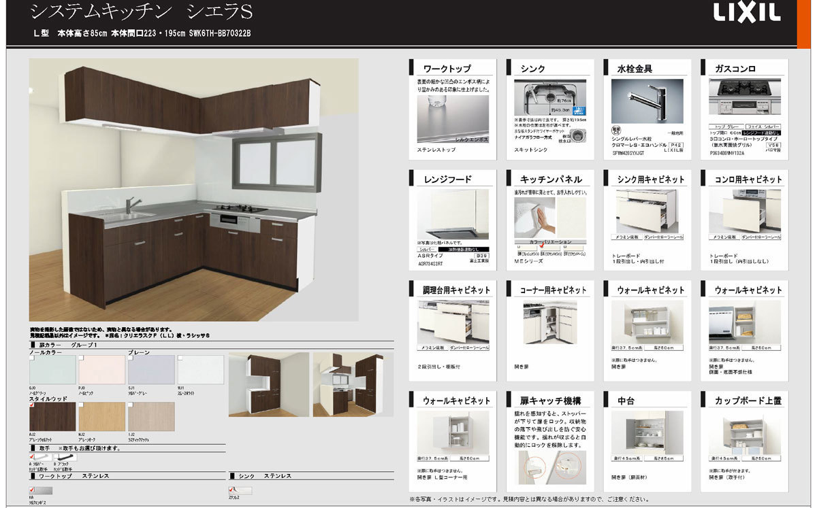Click the 扉キャッチ機構 card heading
Screen dimensions: 817x508
coord(550,401)
